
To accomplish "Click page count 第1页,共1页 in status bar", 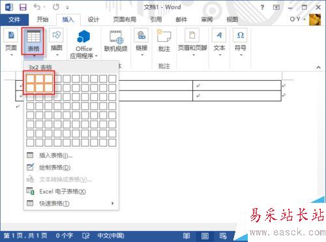I will 25,235.
